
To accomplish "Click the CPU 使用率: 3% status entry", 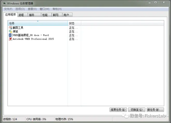I will point(36,119).
